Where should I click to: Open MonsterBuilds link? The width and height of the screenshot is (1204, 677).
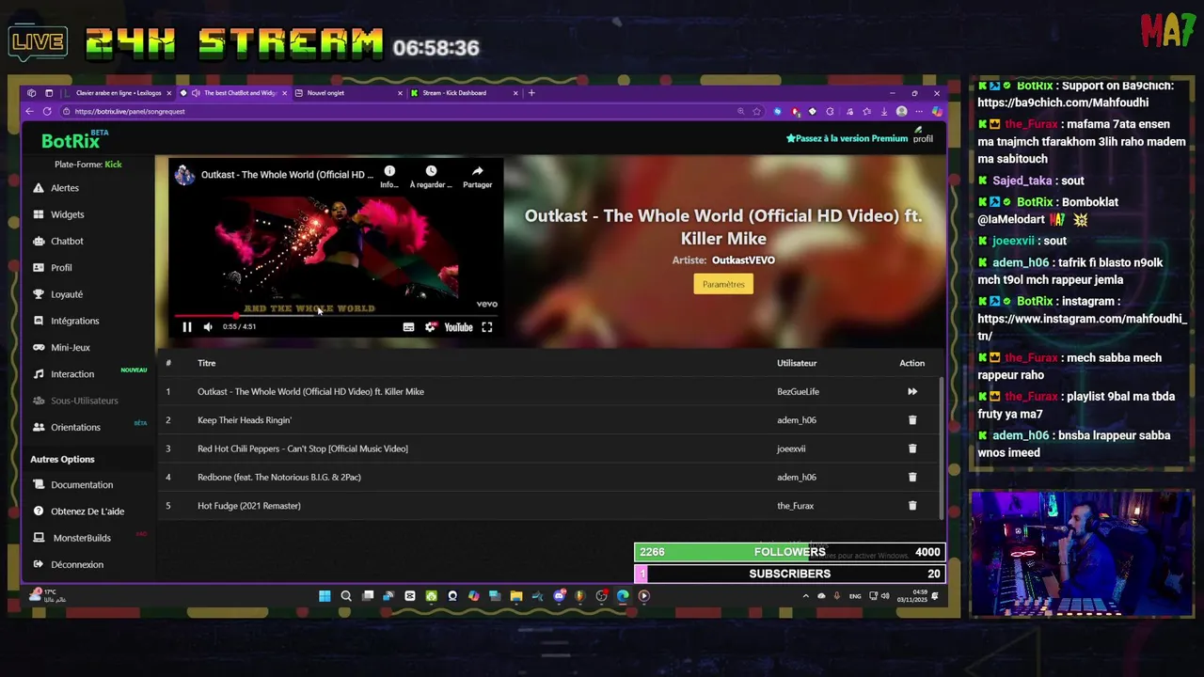[x=82, y=538]
